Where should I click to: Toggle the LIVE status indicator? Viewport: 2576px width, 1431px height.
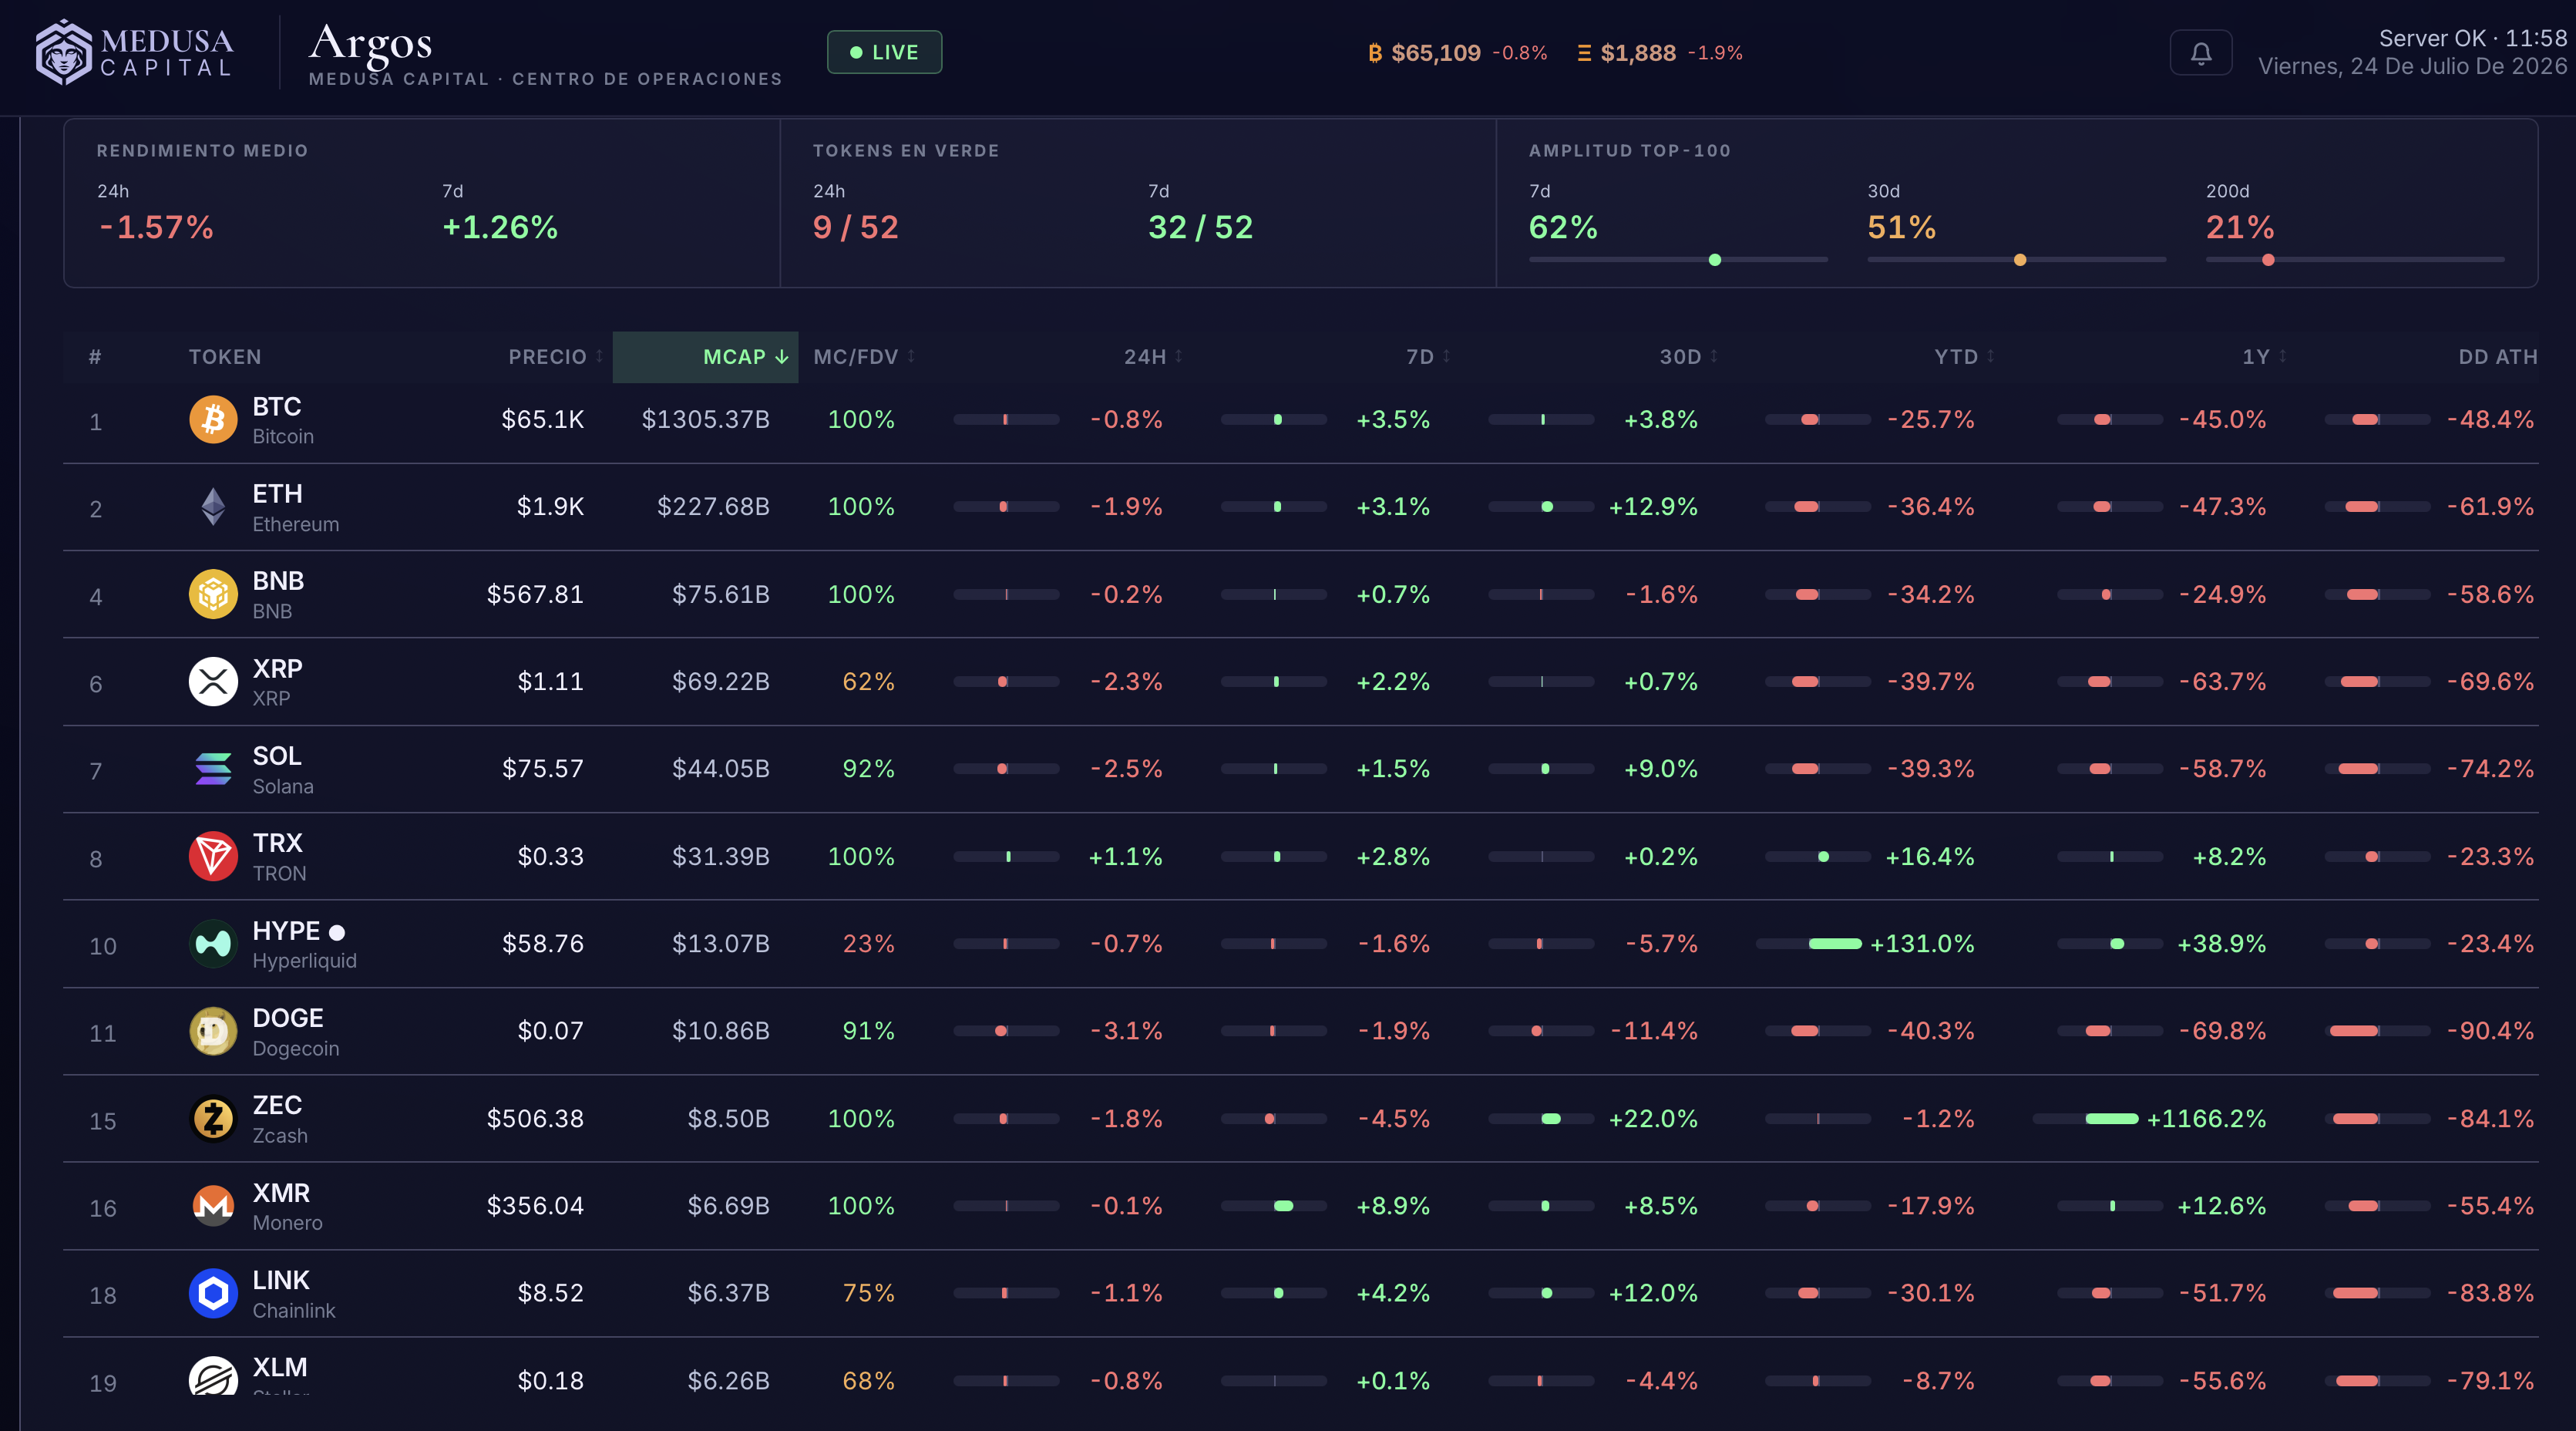[884, 52]
